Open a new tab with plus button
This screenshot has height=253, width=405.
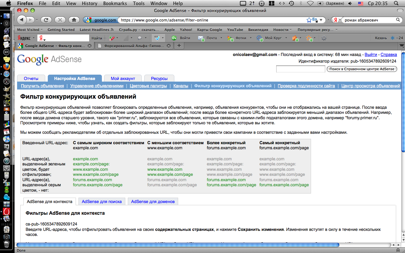click(x=179, y=46)
